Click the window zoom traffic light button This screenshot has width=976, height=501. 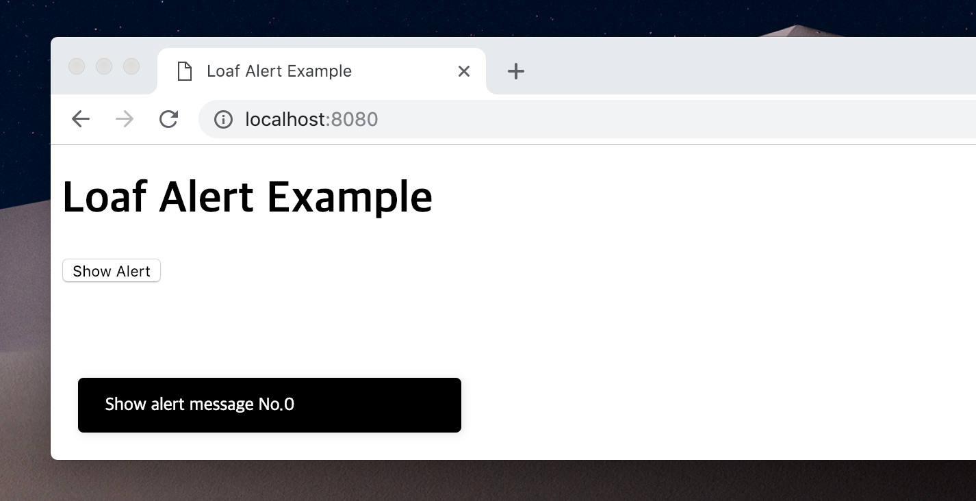(131, 66)
